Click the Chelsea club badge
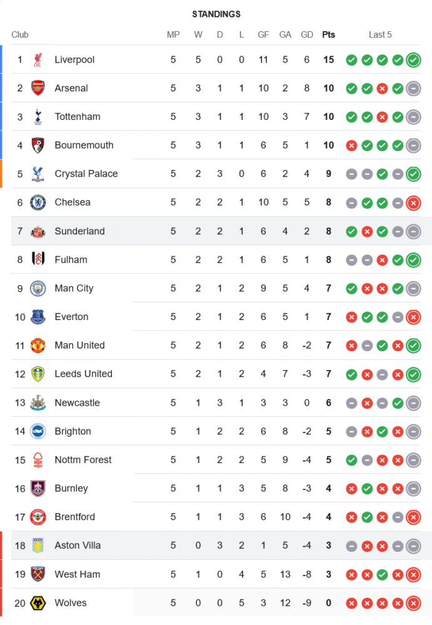This screenshot has height=625, width=432. click(38, 202)
